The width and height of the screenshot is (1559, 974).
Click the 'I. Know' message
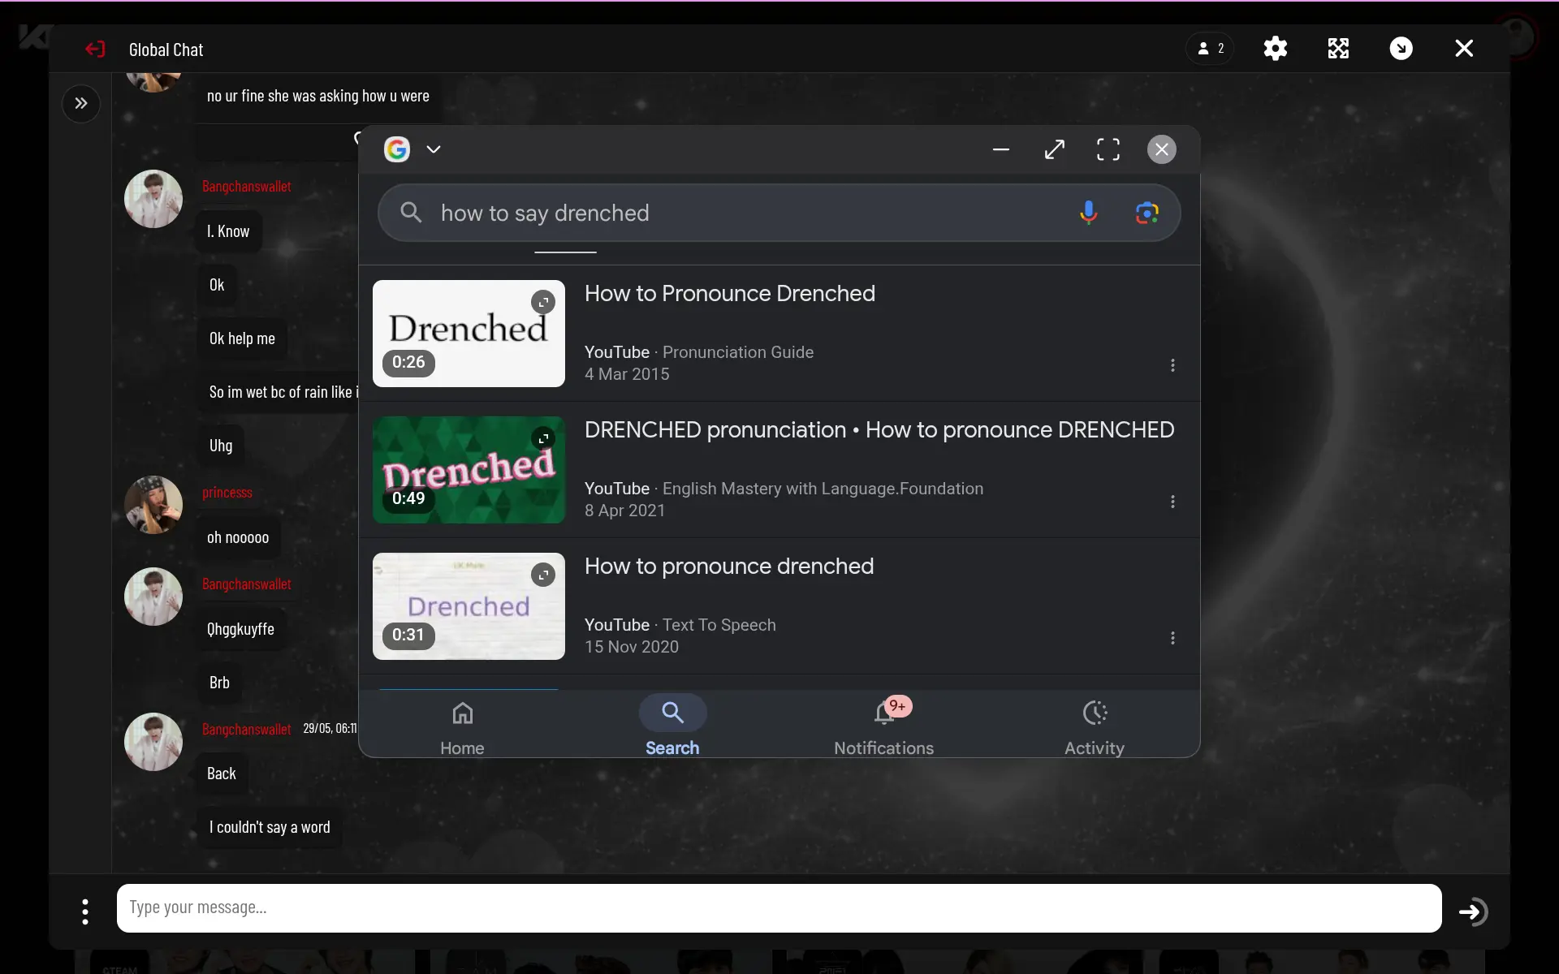tap(228, 231)
